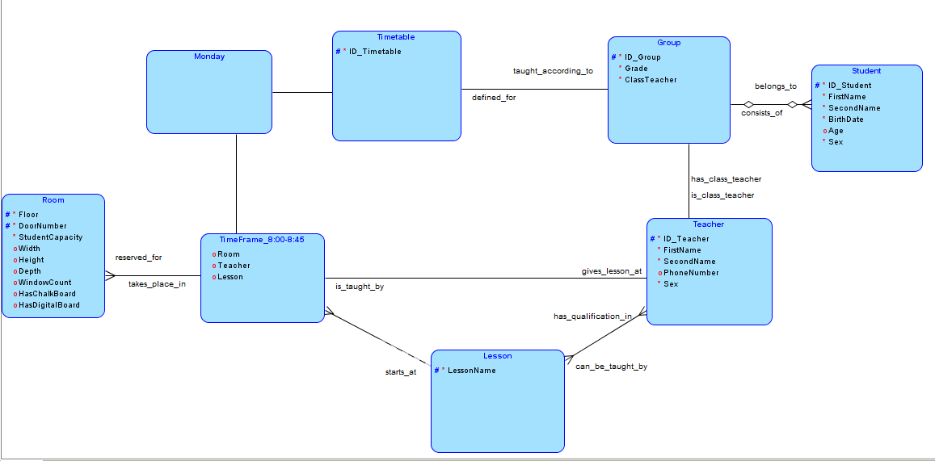Select the Width attribute in Room
Image resolution: width=935 pixels, height=461 pixels.
29,249
